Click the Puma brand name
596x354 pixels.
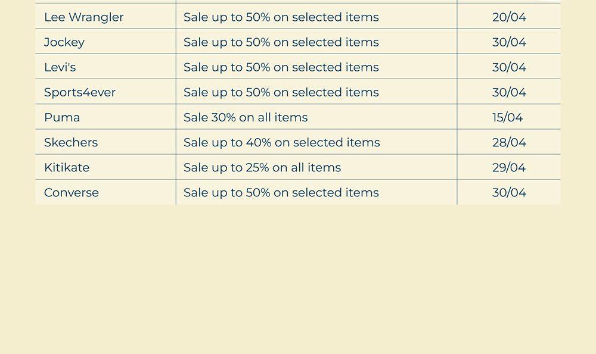(62, 117)
